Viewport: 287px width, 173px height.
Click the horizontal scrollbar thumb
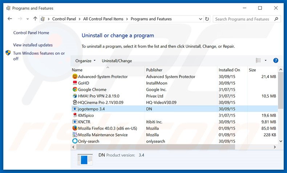coord(155,147)
